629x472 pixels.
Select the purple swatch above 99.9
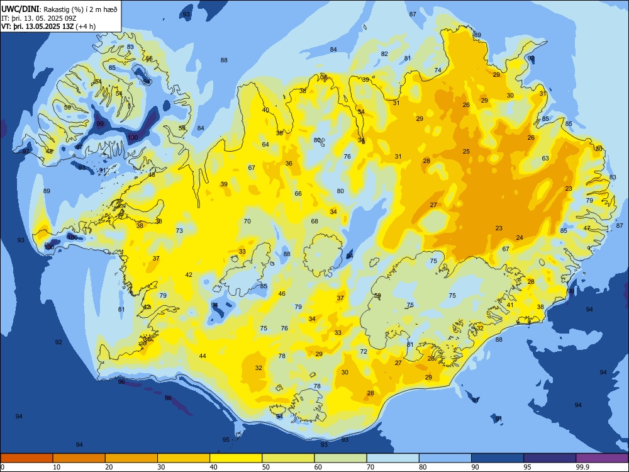[x=602, y=458]
